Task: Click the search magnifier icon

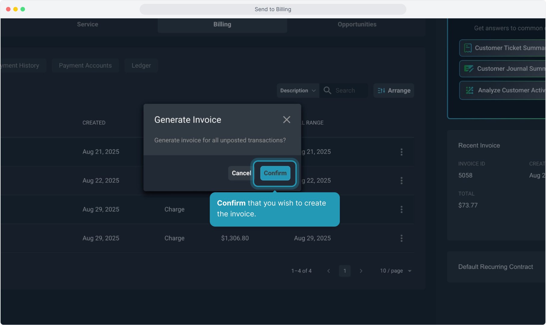Action: tap(327, 91)
